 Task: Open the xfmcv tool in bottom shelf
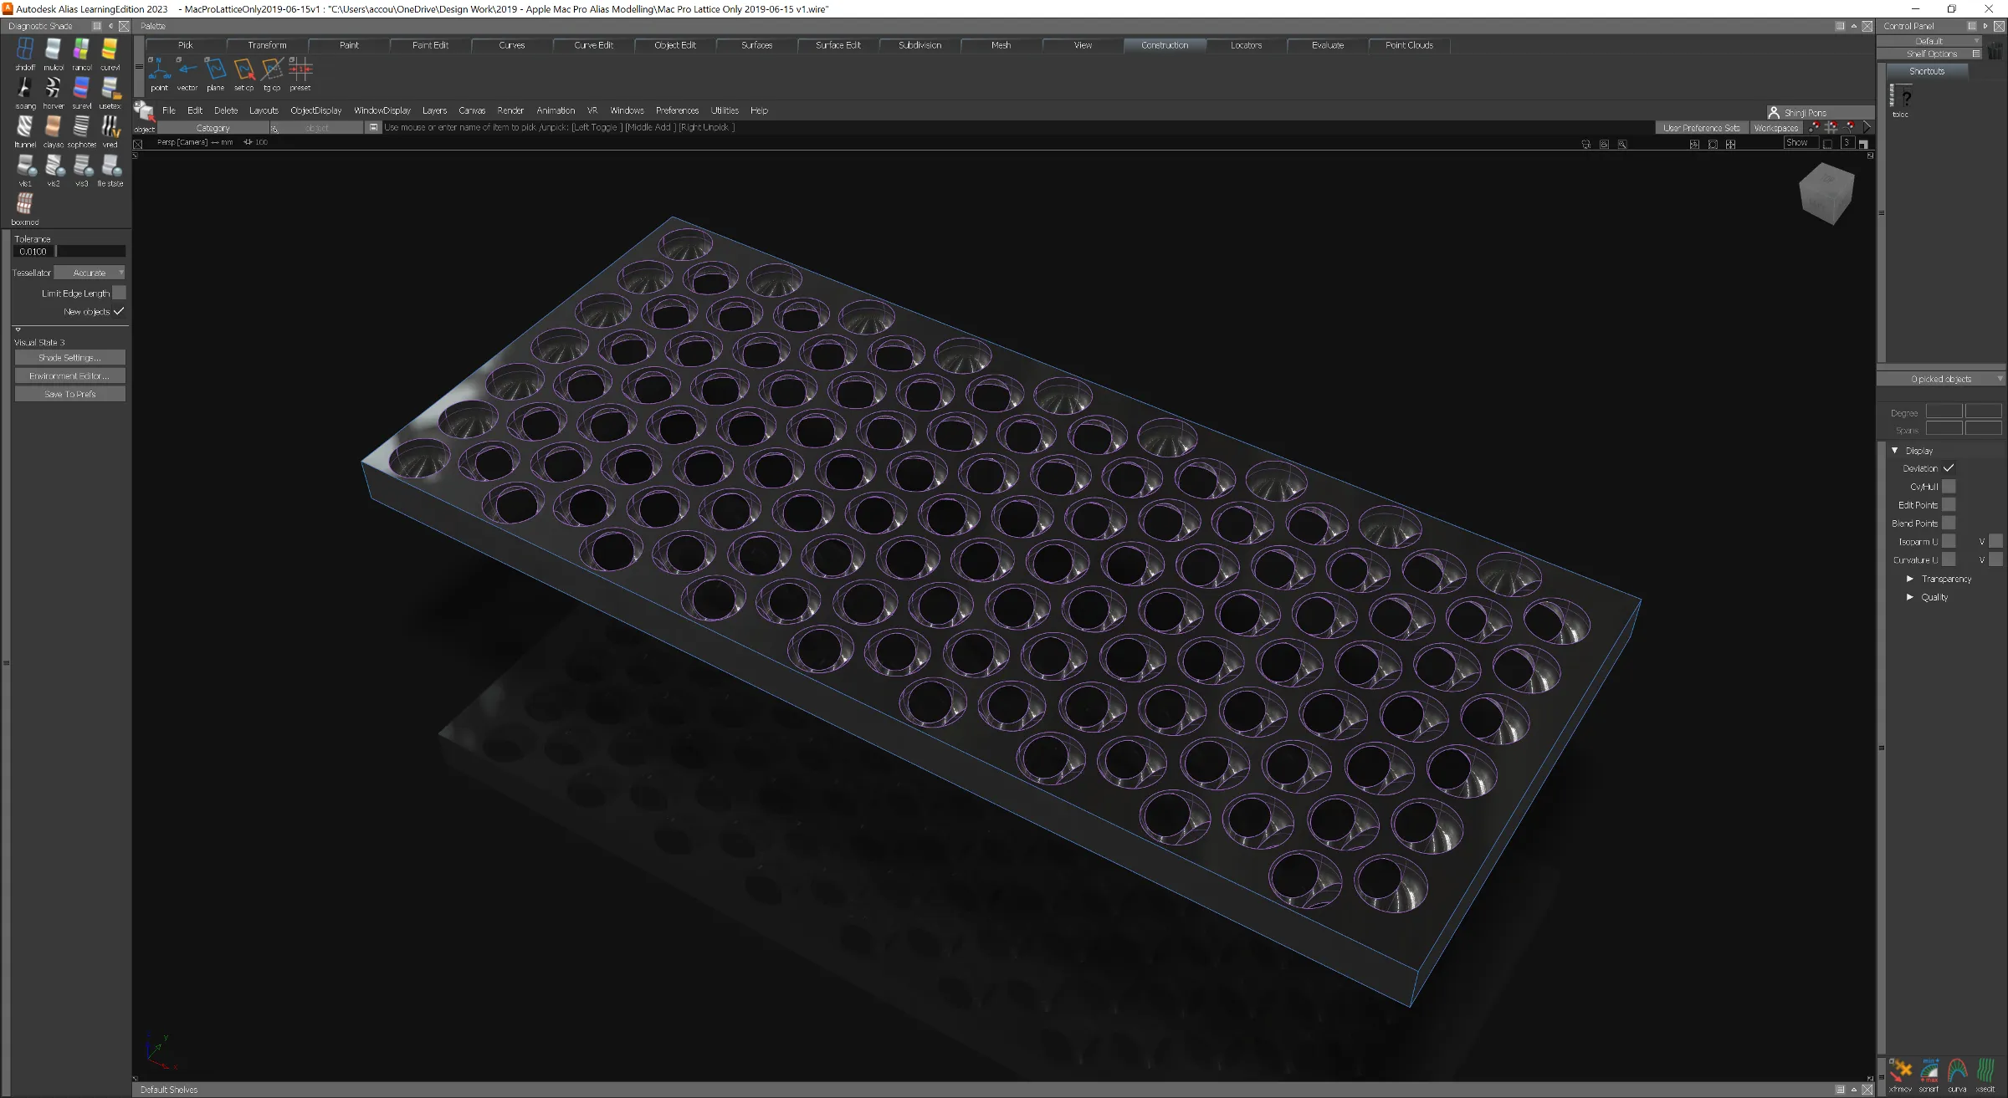click(x=1900, y=1071)
